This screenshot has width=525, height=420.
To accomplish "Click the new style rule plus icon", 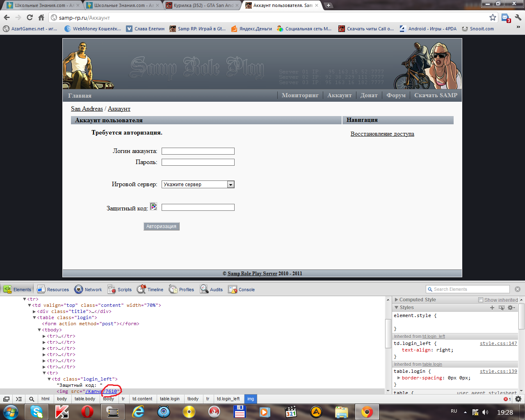I will (492, 308).
